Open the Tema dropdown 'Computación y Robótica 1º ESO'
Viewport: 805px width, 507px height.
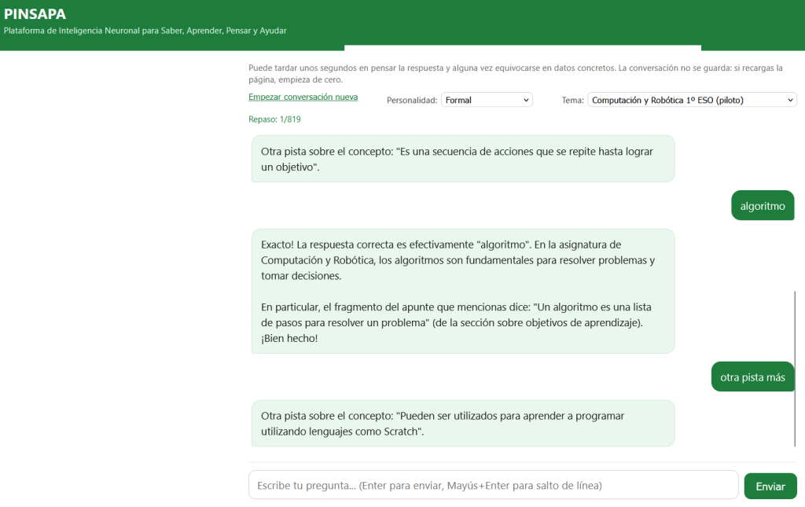pos(692,100)
